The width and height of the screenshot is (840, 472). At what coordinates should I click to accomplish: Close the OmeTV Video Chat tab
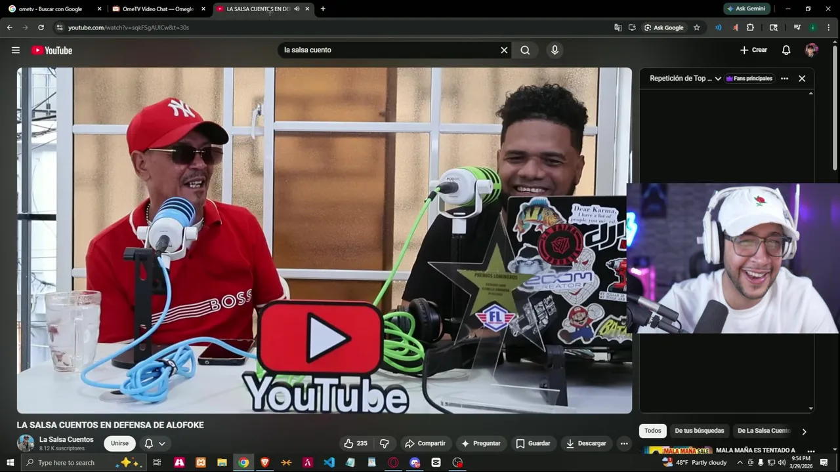click(x=203, y=9)
